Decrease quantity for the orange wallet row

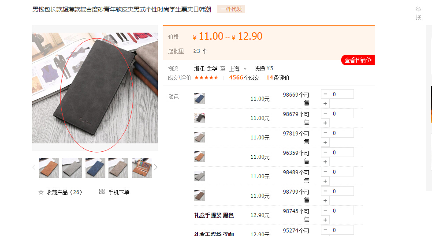[325, 153]
